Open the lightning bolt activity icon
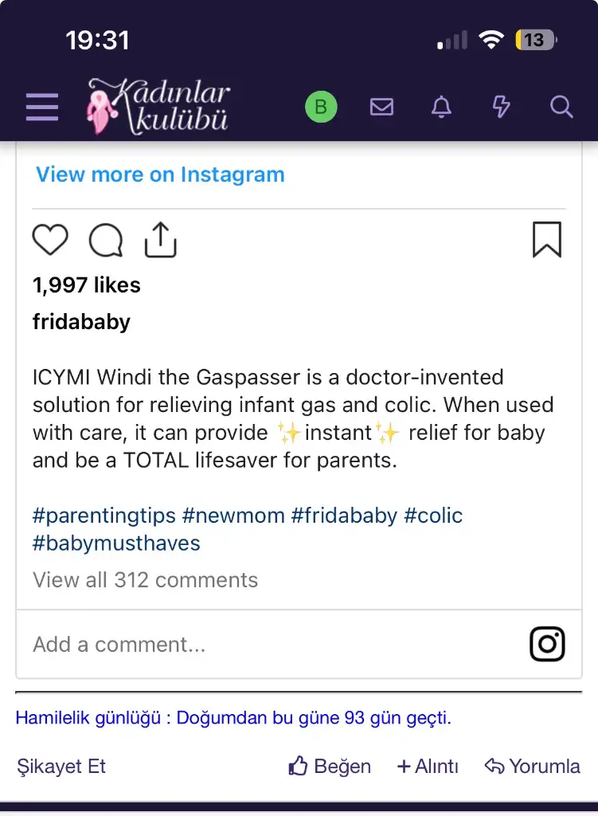This screenshot has height=816, width=598. (501, 107)
